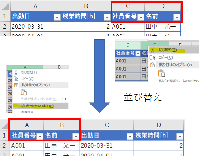
Task: Click cell D2 containing 田中 光一
Action: click(163, 27)
